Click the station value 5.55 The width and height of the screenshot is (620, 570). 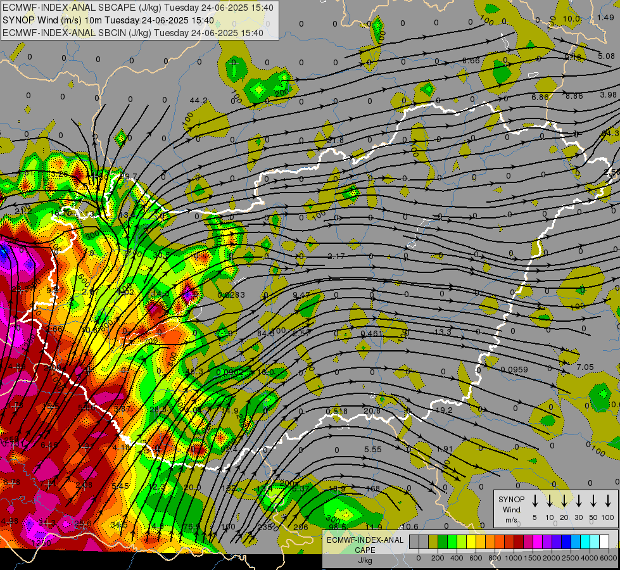coord(373,450)
